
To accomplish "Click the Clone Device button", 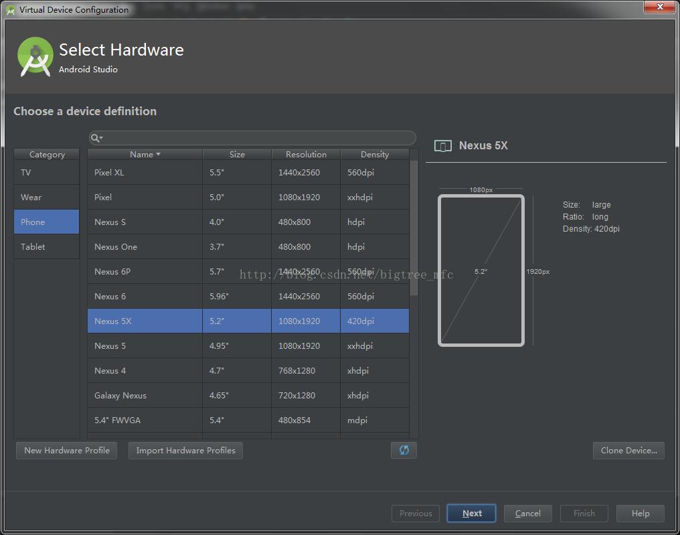I will pyautogui.click(x=628, y=450).
